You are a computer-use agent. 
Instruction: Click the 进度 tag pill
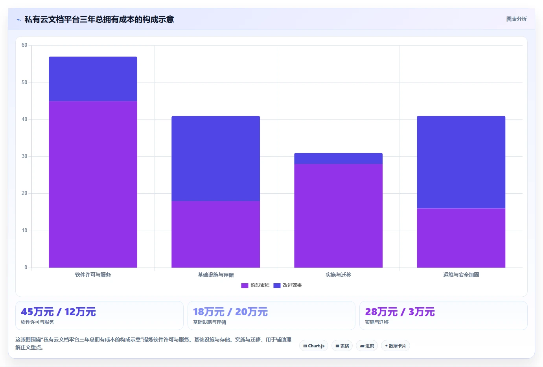pyautogui.click(x=367, y=346)
